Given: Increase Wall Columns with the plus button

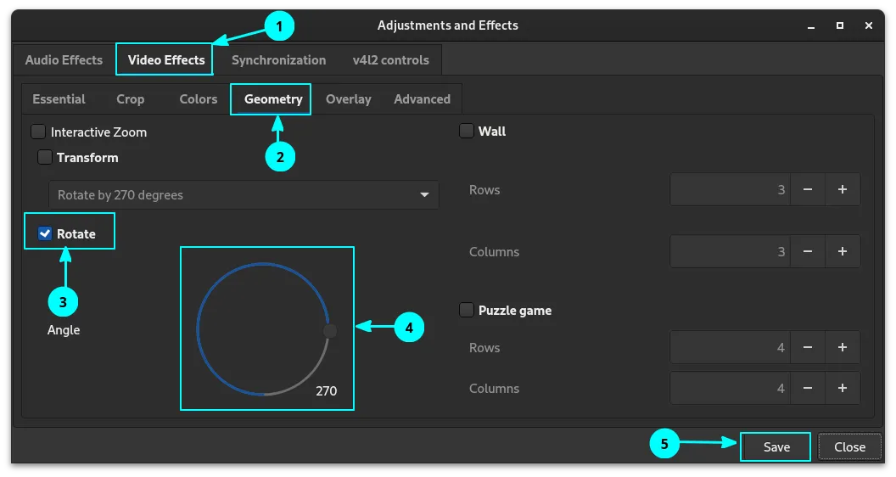Looking at the screenshot, I should [x=842, y=252].
